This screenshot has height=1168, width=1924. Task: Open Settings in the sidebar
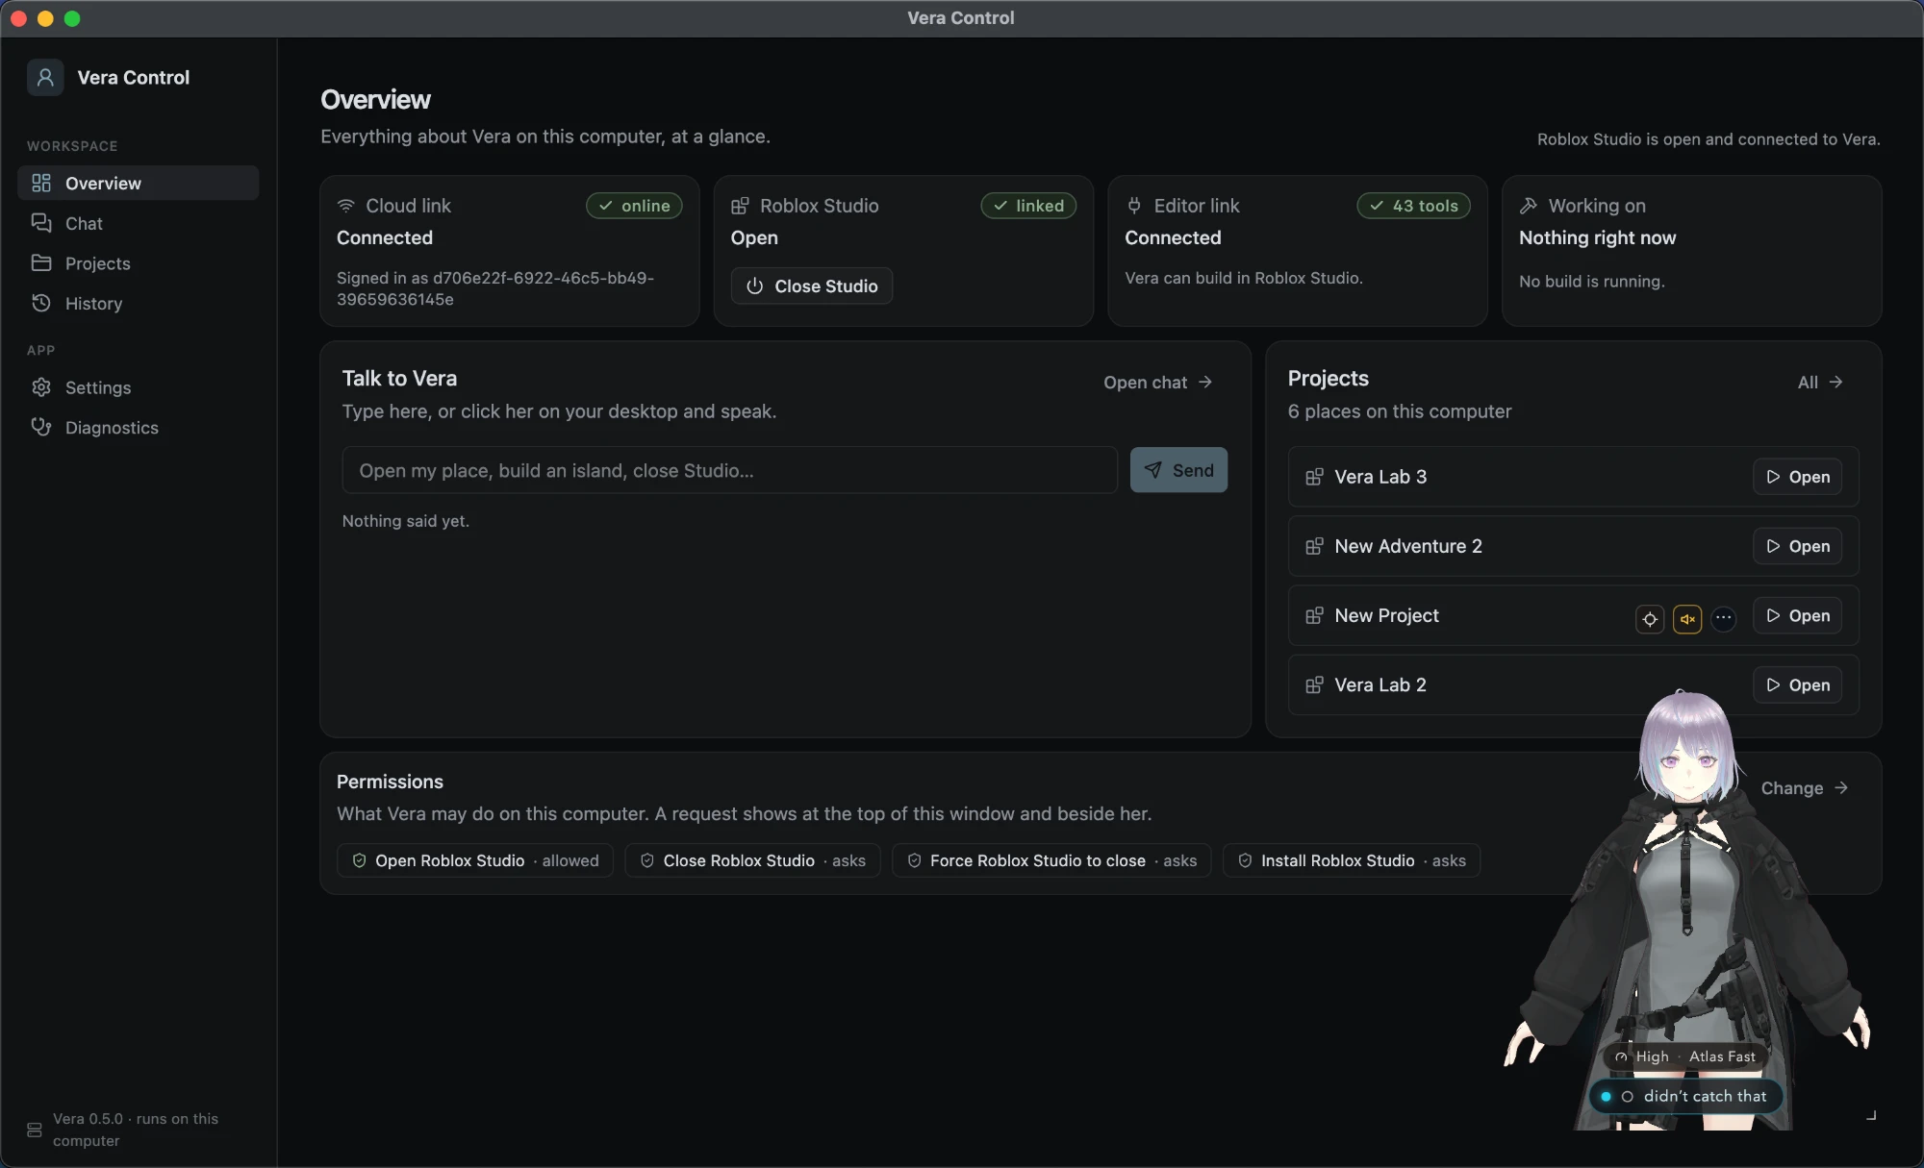[138, 387]
